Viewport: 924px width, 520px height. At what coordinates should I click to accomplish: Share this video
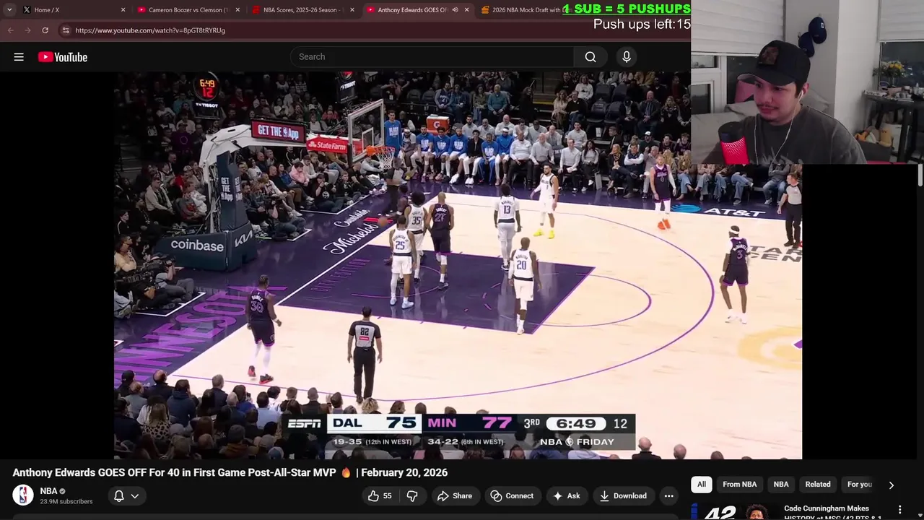point(455,495)
